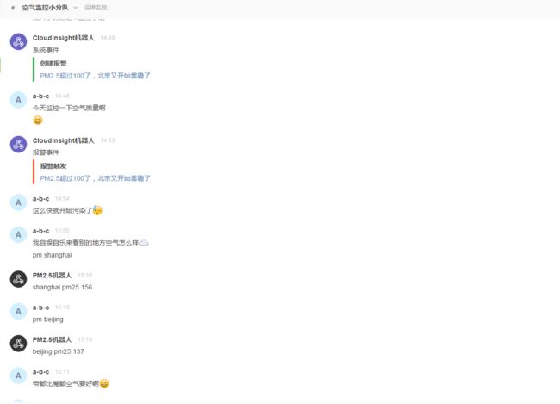Click the grinning emoji under 今天监控一下空气质量啊
This screenshot has height=404, width=560.
38,121
